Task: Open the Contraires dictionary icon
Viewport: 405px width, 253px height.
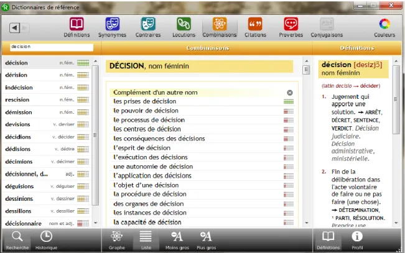Action: coord(148,24)
